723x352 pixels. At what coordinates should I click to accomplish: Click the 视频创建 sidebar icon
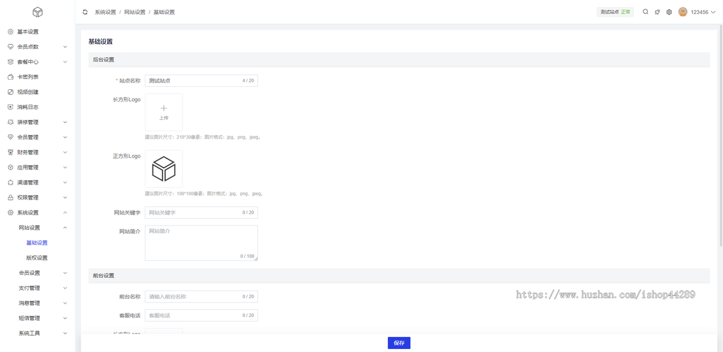pyautogui.click(x=10, y=92)
